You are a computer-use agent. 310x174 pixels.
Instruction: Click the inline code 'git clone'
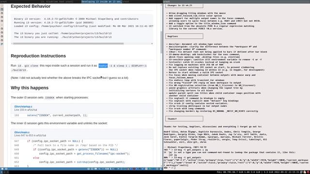(x=31, y=66)
